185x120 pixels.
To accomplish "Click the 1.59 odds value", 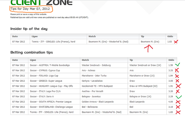I will 171,65.
